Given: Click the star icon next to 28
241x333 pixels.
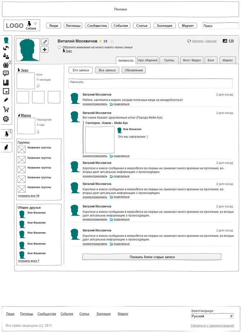Looking at the screenshot, I should pyautogui.click(x=112, y=41).
